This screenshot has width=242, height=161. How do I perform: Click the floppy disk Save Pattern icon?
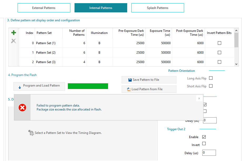tap(130, 80)
